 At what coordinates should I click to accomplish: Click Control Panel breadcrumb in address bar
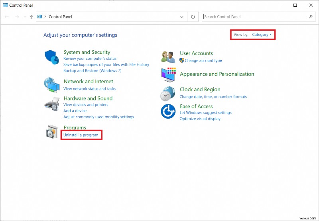pyautogui.click(x=60, y=17)
